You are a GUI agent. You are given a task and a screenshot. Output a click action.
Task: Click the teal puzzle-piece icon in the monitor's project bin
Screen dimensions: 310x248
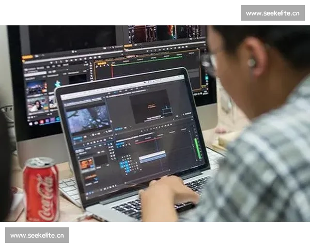[x=58, y=83]
